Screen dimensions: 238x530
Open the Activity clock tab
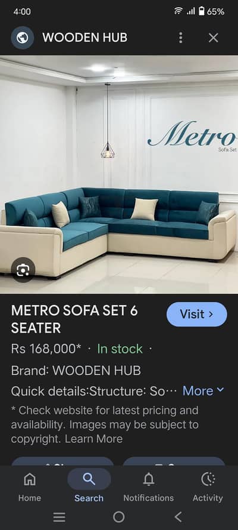point(208,487)
